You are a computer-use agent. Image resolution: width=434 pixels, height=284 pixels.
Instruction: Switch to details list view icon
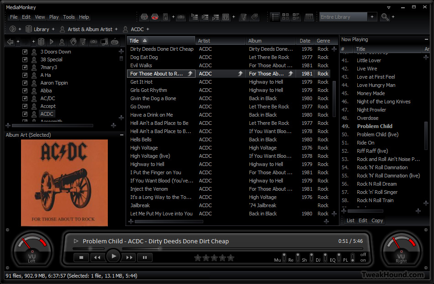275,17
